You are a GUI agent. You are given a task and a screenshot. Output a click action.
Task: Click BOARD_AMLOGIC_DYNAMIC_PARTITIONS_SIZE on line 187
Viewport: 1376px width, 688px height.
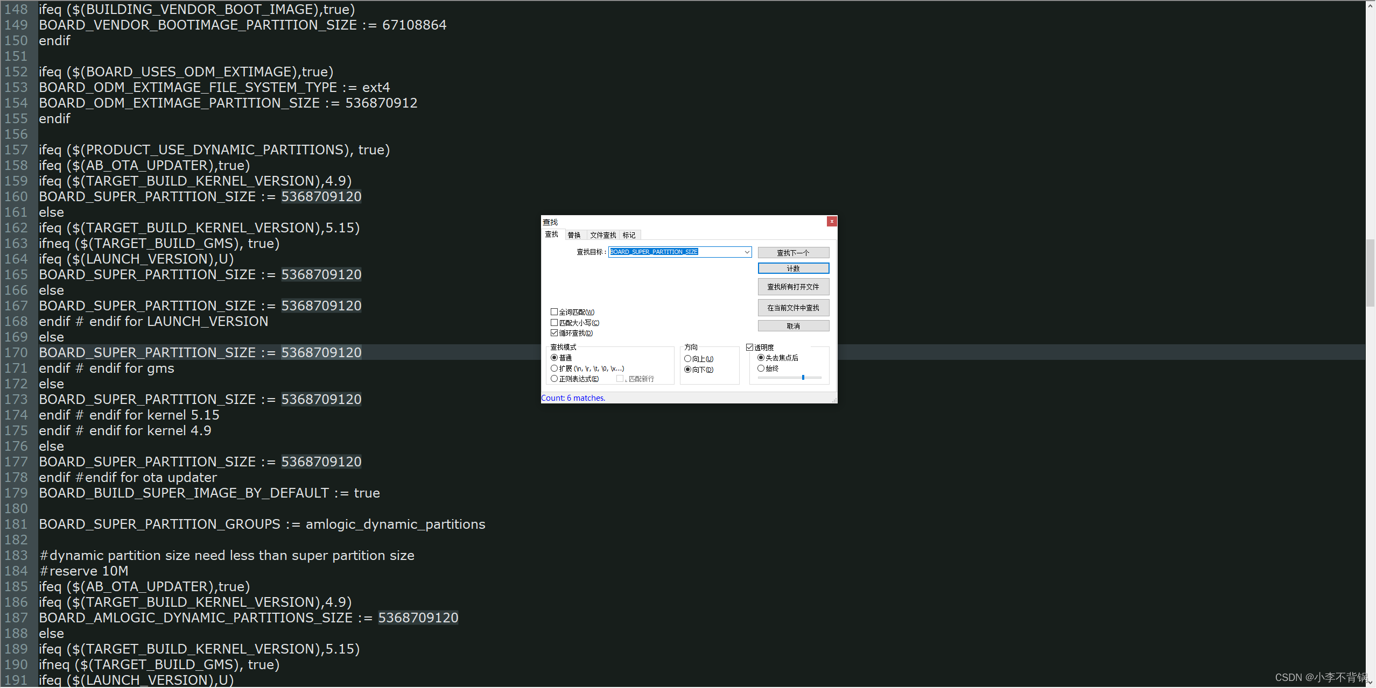pos(196,618)
